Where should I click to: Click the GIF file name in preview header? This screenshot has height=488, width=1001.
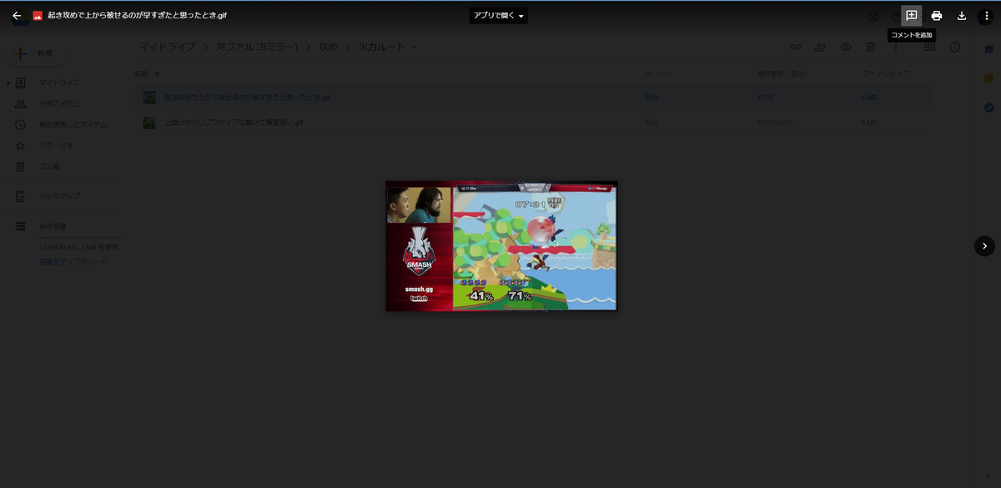click(x=138, y=16)
